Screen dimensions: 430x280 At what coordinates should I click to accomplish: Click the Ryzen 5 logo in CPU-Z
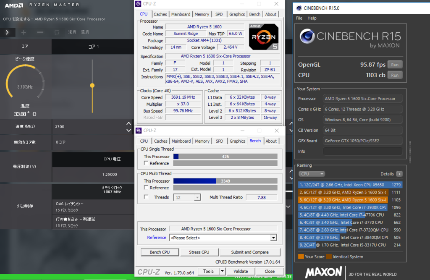click(264, 37)
